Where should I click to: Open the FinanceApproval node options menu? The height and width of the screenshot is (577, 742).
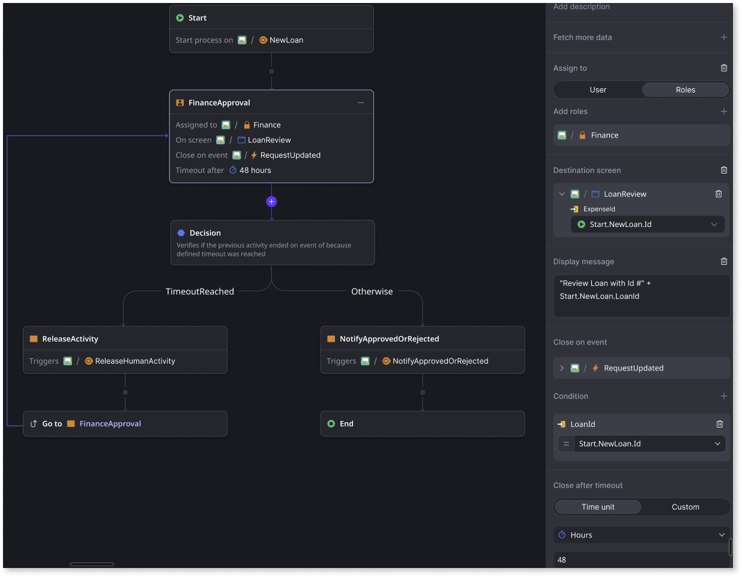tap(361, 103)
